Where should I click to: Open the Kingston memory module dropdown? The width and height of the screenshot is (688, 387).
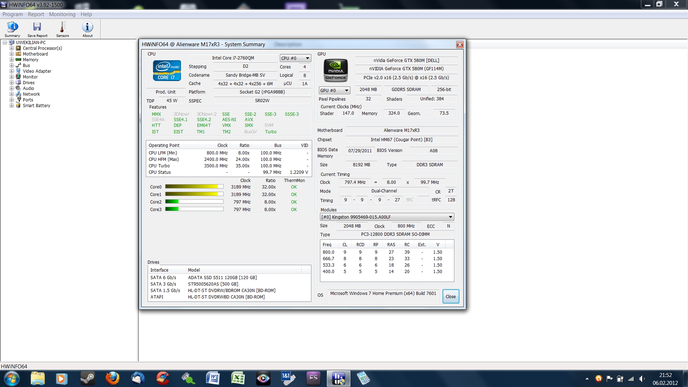[x=387, y=217]
